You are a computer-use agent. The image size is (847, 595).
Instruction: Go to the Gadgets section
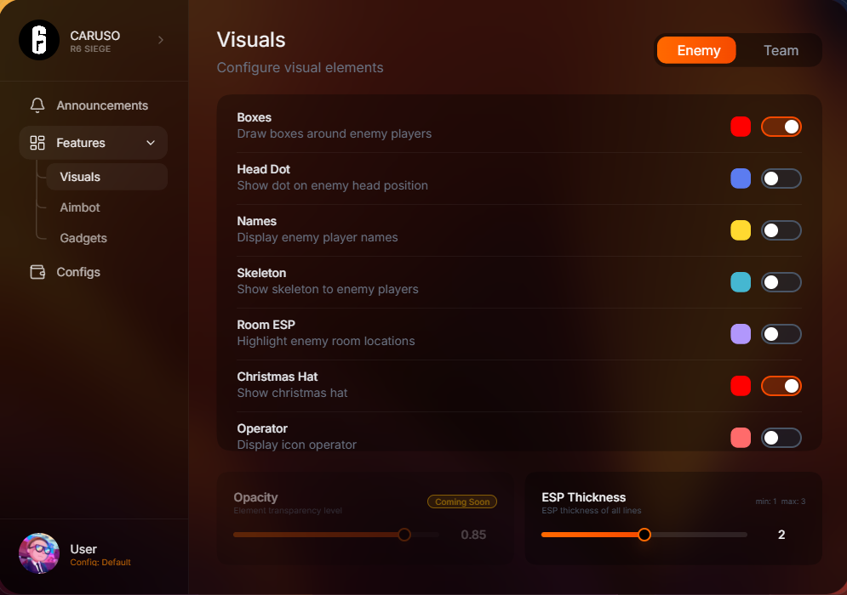[83, 239]
